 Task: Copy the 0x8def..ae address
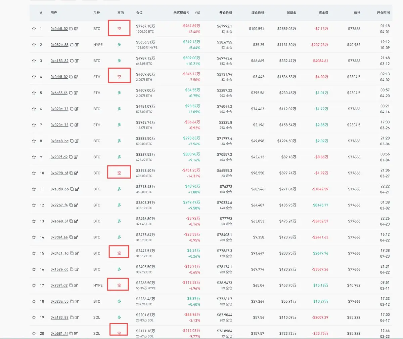pos(71,237)
